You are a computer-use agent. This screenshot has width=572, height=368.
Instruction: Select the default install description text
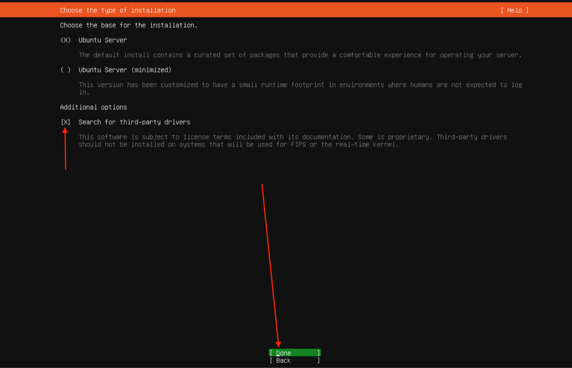coord(300,55)
